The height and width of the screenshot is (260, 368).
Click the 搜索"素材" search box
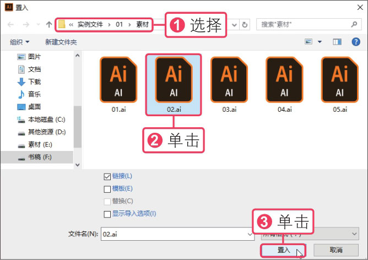pyautogui.click(x=306, y=25)
